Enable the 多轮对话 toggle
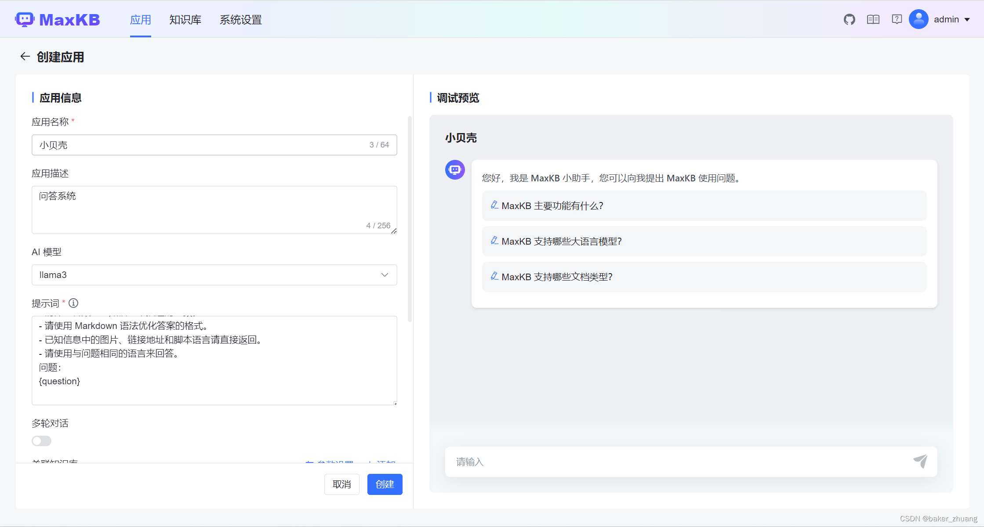Viewport: 984px width, 527px height. point(41,440)
